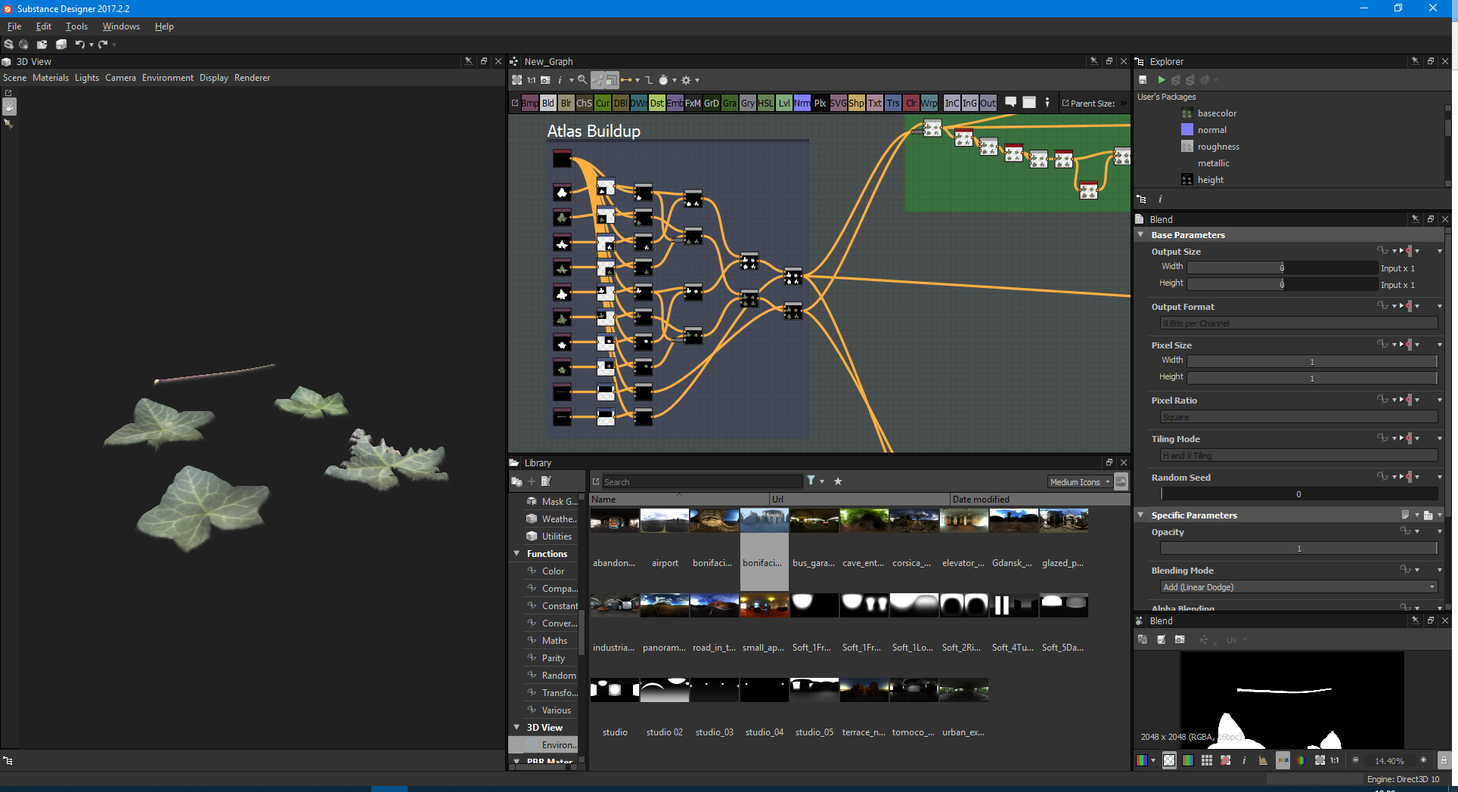This screenshot has width=1458, height=792.
Task: Select the roughness output in Explorer
Action: coord(1218,147)
